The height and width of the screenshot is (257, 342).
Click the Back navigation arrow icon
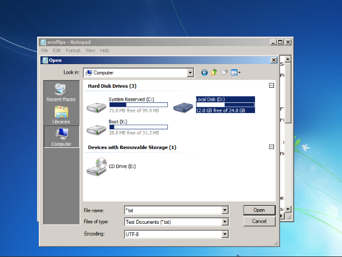point(204,73)
